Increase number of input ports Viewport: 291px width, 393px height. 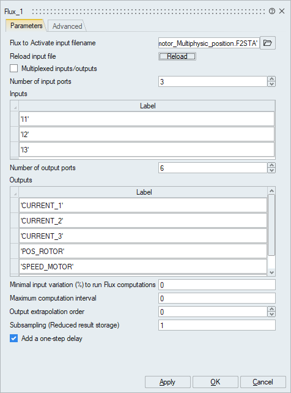point(271,79)
